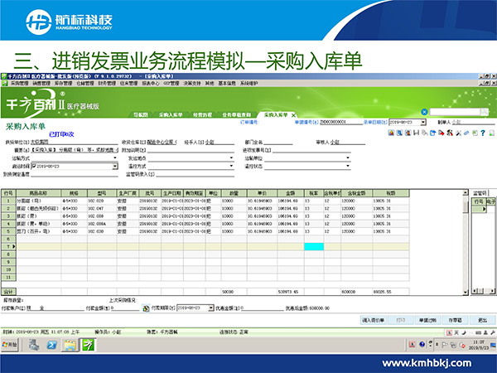Expand the 运输方式 dropdown
The image size is (497, 373).
click(115, 158)
